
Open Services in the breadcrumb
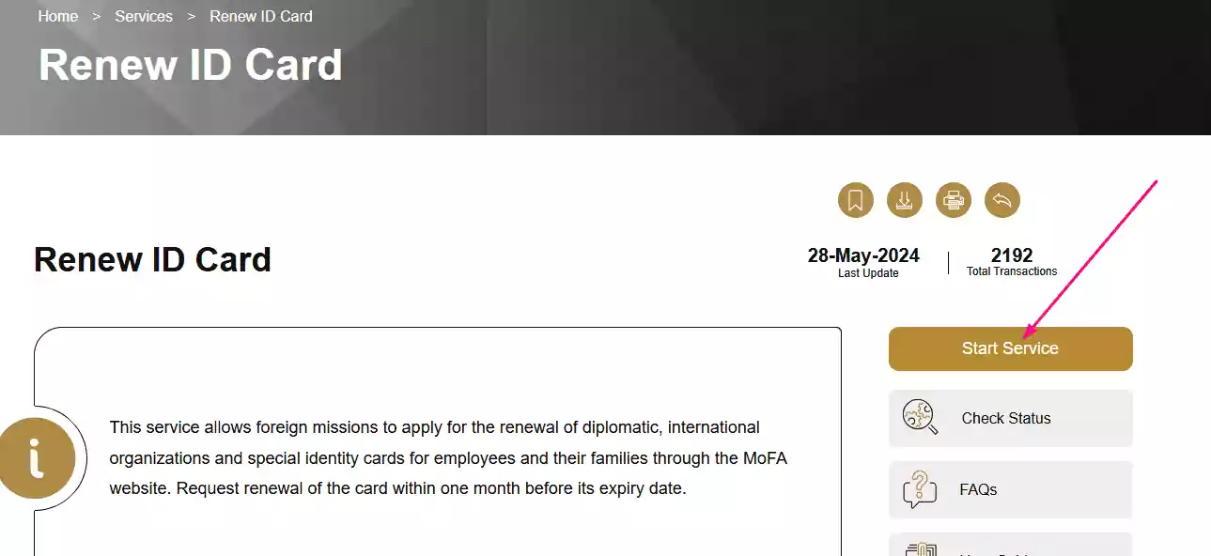click(144, 16)
